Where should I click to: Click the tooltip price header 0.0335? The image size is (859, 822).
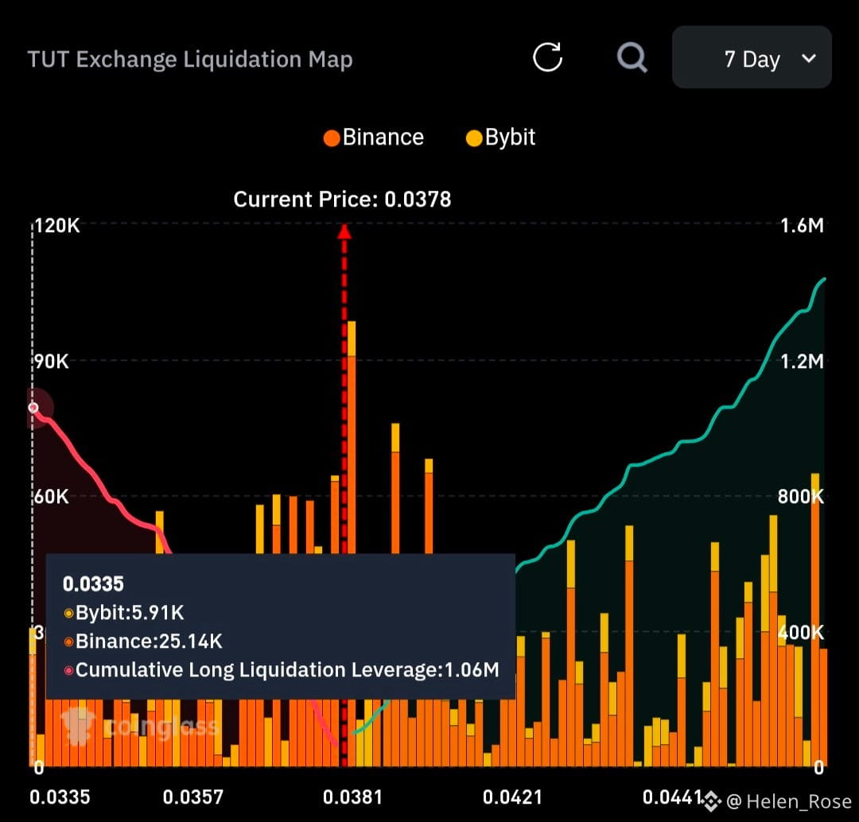(93, 584)
